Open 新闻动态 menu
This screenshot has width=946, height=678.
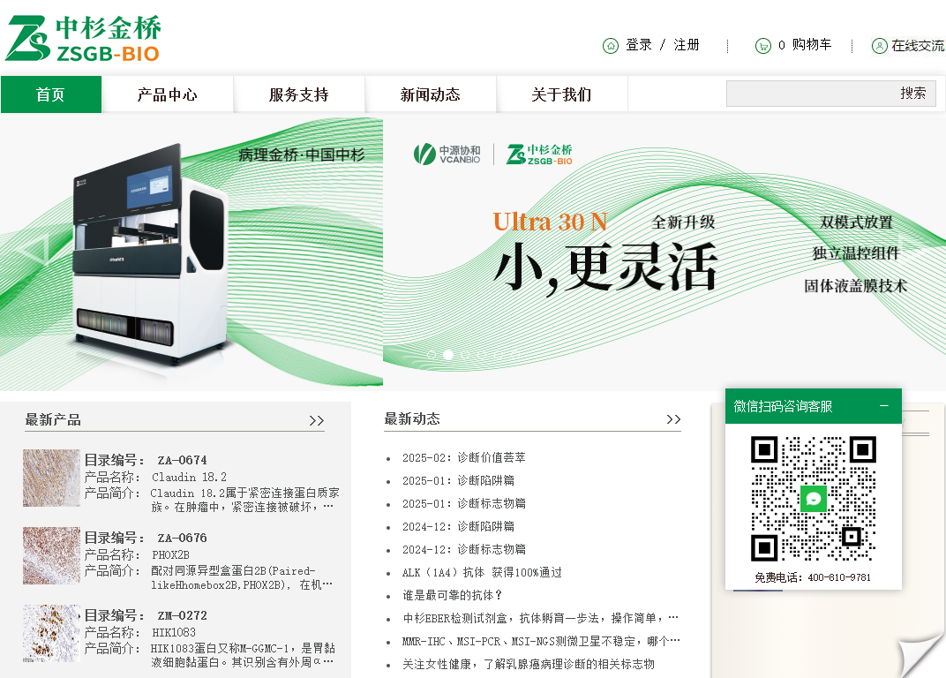coord(430,94)
